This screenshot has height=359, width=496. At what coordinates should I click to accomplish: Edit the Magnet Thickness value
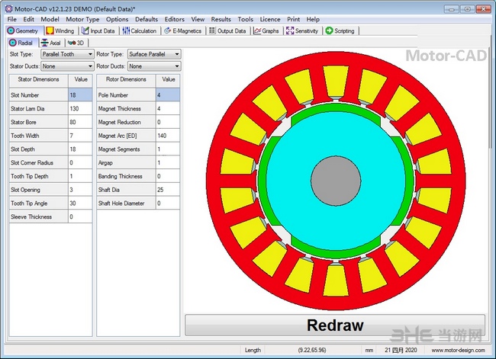point(168,108)
